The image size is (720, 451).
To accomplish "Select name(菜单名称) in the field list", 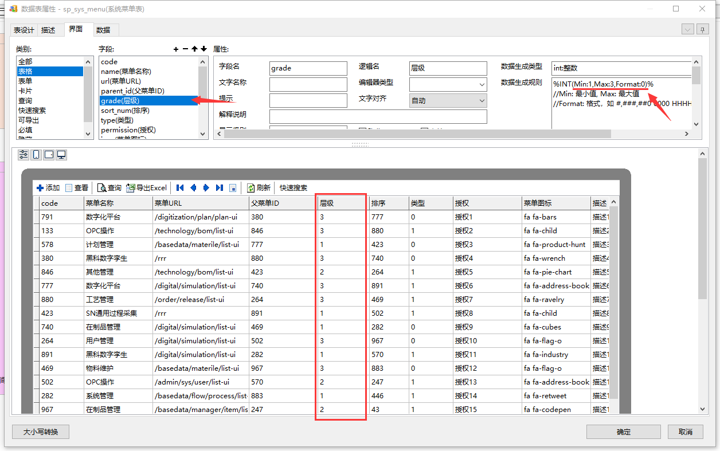I will pyautogui.click(x=148, y=71).
